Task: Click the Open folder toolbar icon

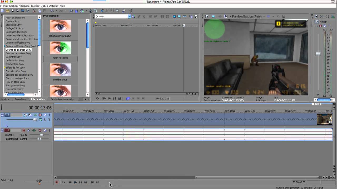Action: click(7, 11)
